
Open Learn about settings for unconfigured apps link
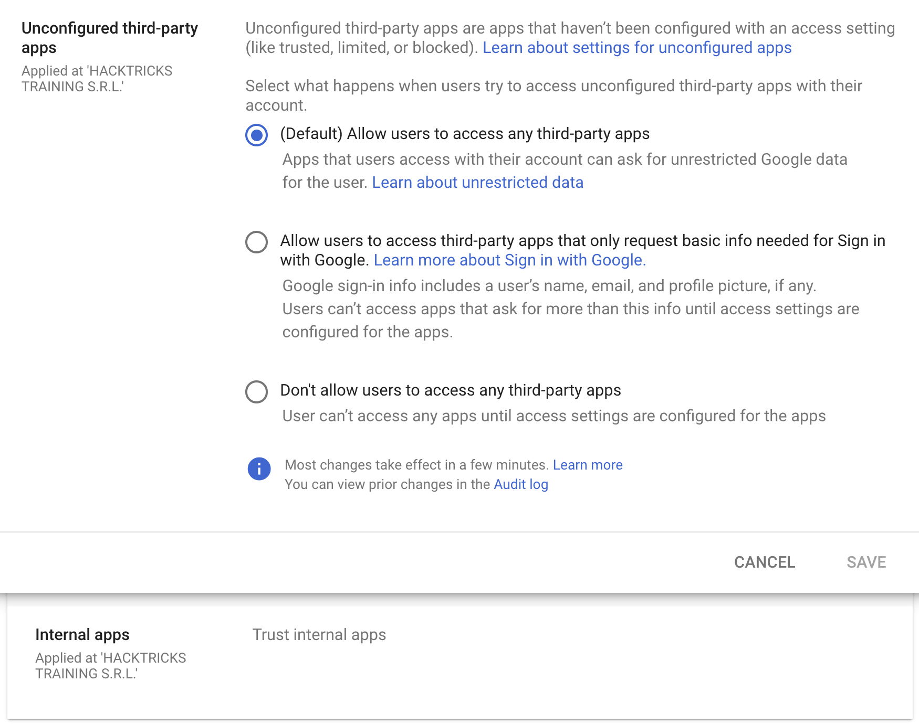pos(636,48)
